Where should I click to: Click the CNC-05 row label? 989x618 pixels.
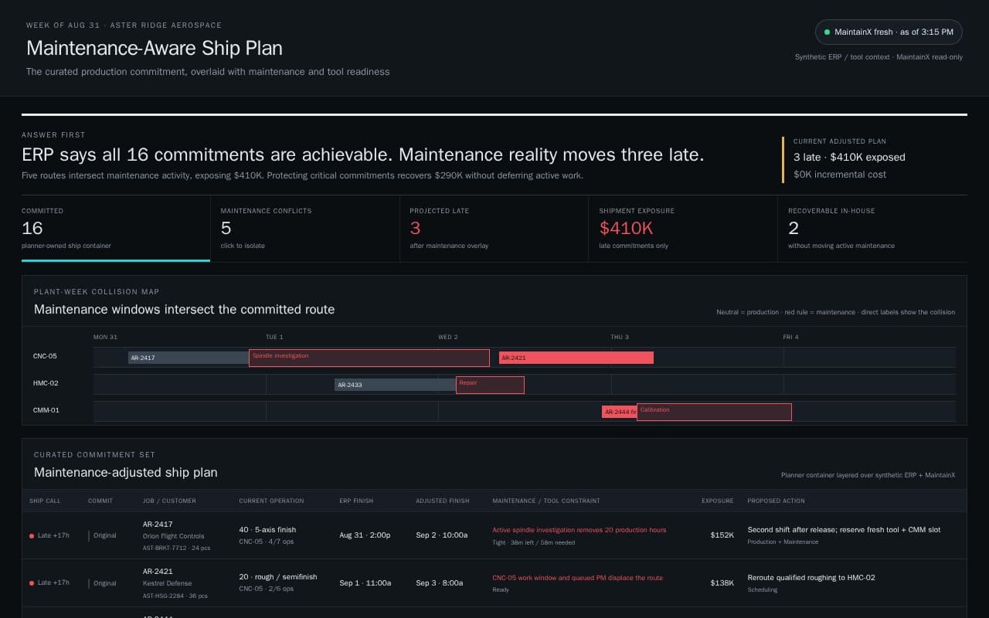tap(45, 356)
